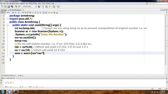Screen dimensions: 168x94
Task: Click the light bulb hint on line 12
Action: click(4, 50)
